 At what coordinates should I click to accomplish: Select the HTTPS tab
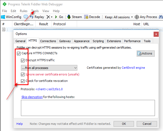[33, 41]
